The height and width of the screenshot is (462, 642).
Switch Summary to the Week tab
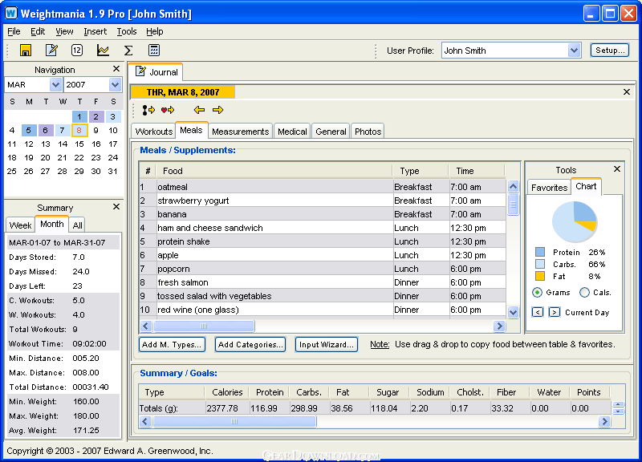click(x=21, y=225)
